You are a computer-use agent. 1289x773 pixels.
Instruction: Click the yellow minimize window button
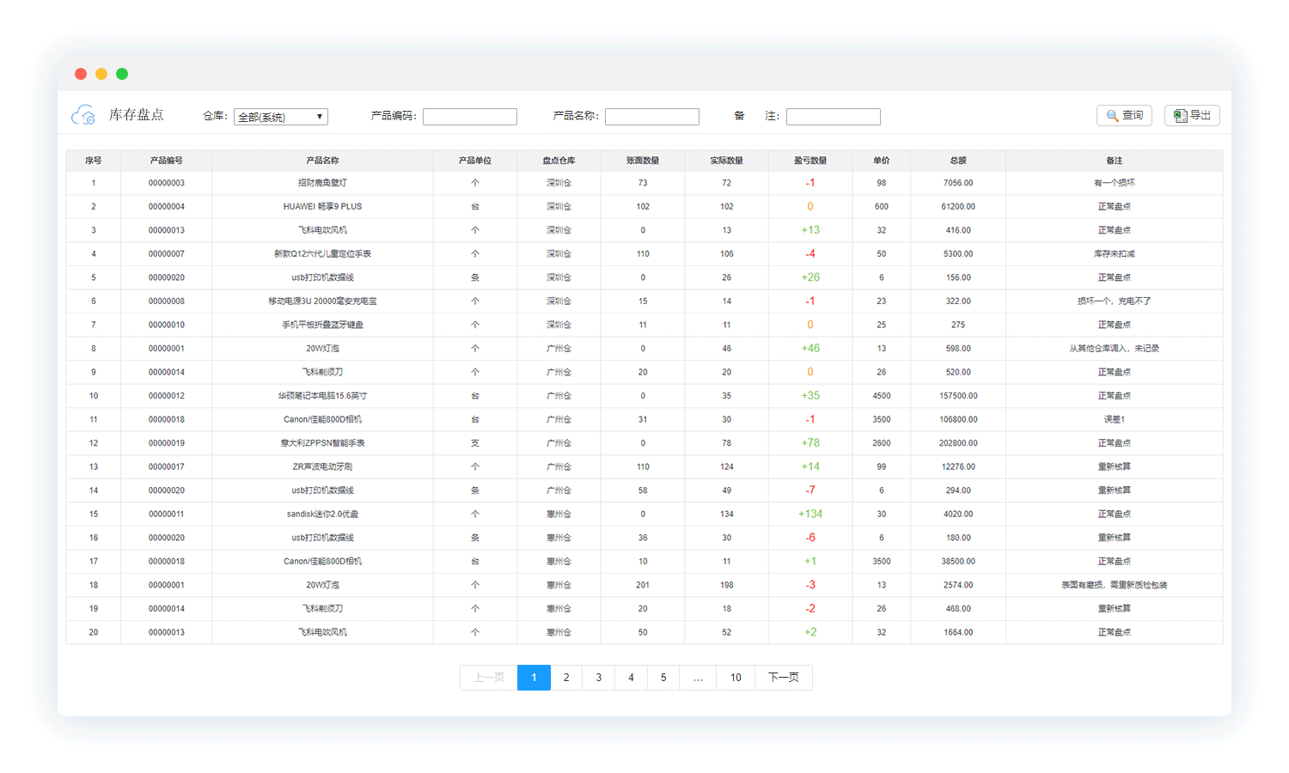coord(101,74)
